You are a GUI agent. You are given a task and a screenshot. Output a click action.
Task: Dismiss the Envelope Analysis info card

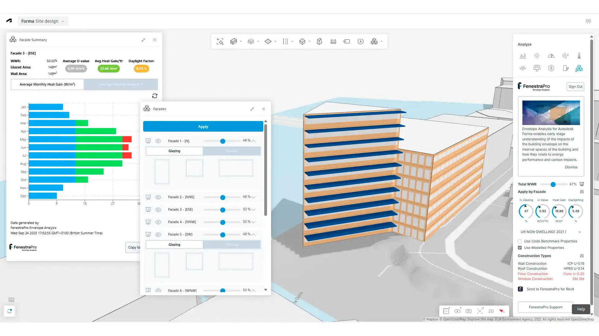point(571,167)
